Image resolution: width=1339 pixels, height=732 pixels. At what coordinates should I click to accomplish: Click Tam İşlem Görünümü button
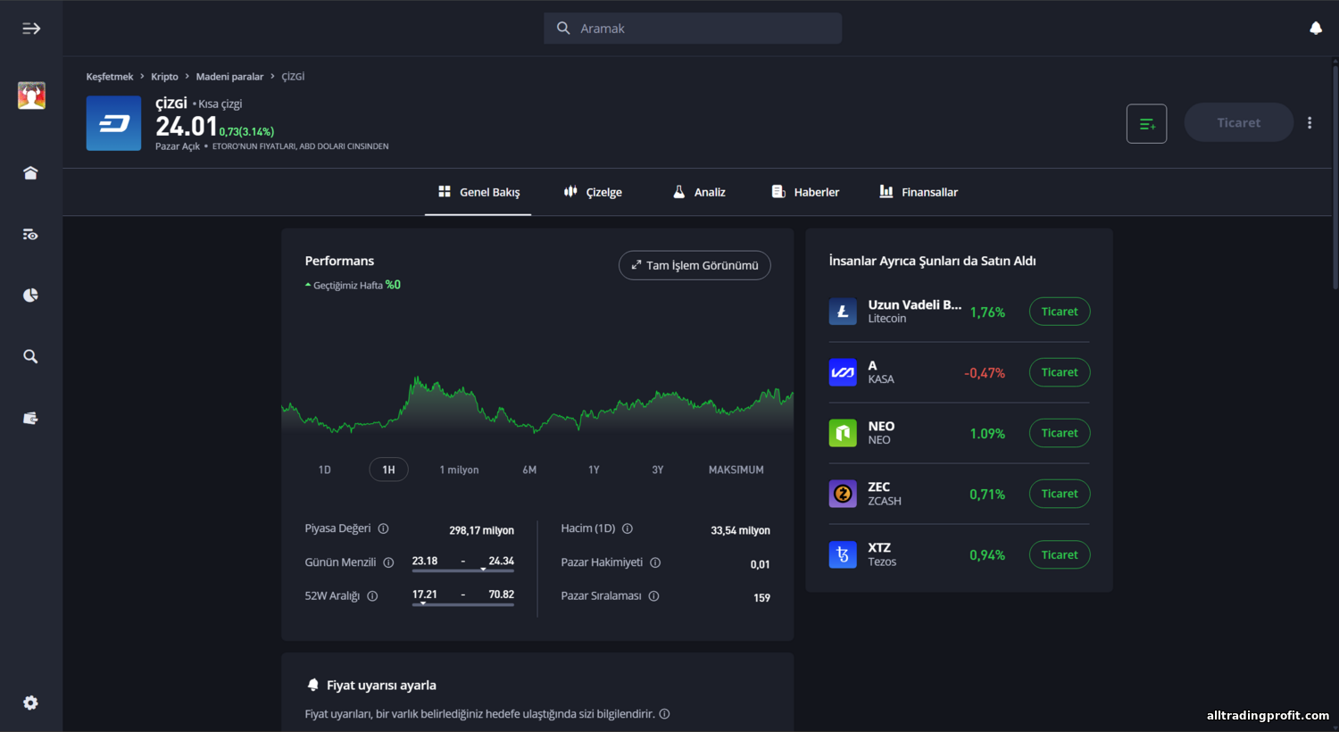[694, 265]
